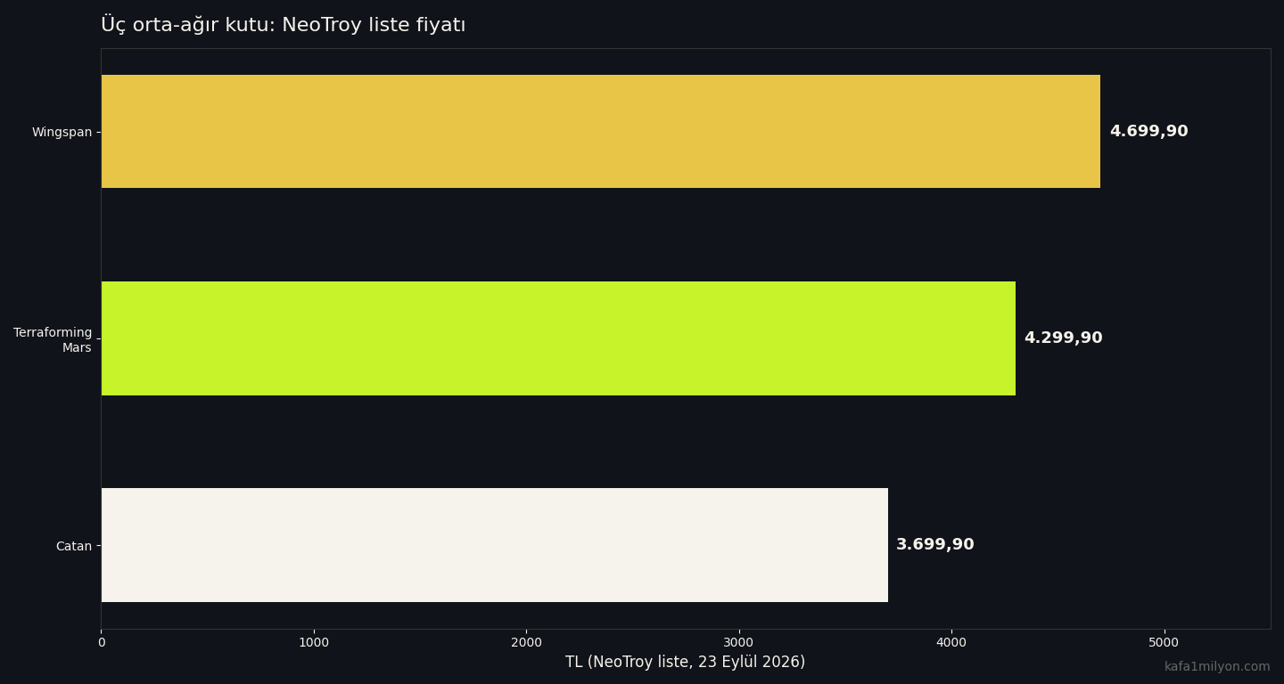Viewport: 1284px width, 684px height.
Task: Click the 0 tick label on x-axis
Action: [x=102, y=643]
